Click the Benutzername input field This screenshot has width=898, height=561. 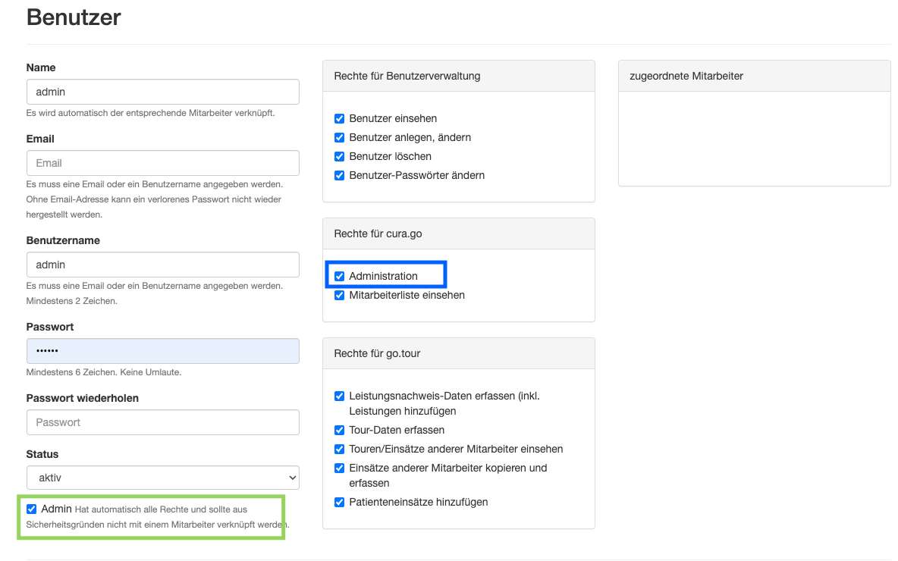162,265
